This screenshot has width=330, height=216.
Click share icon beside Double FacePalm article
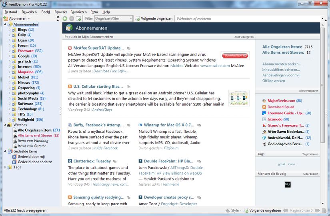199,161
